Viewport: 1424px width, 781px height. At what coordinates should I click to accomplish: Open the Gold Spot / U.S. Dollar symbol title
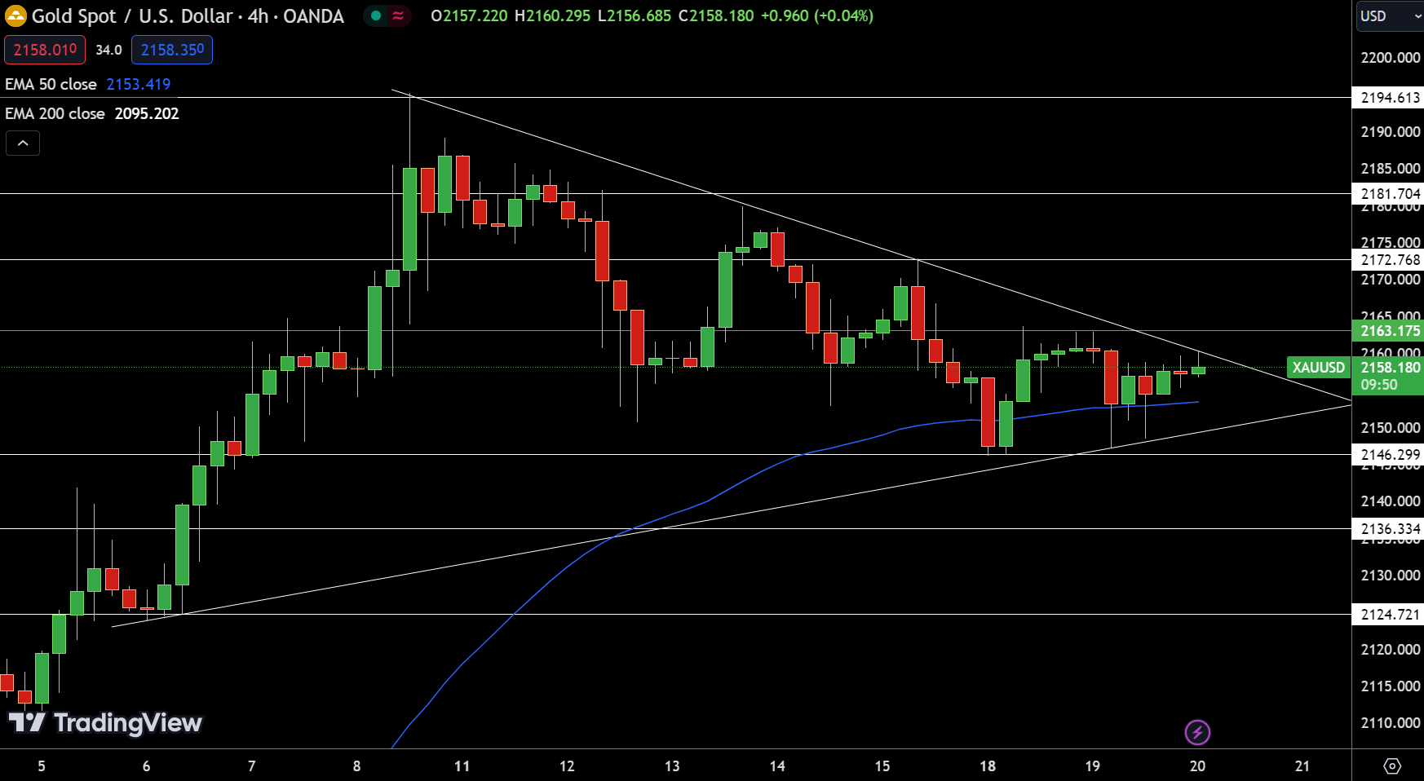click(188, 16)
